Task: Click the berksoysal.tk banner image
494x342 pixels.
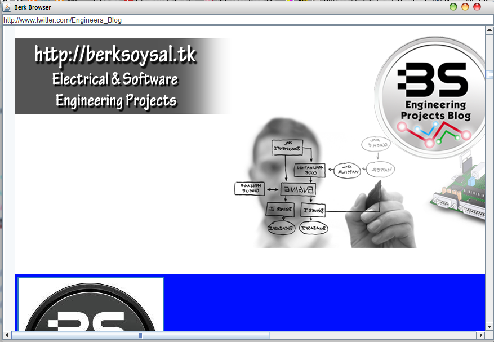Action: click(122, 76)
